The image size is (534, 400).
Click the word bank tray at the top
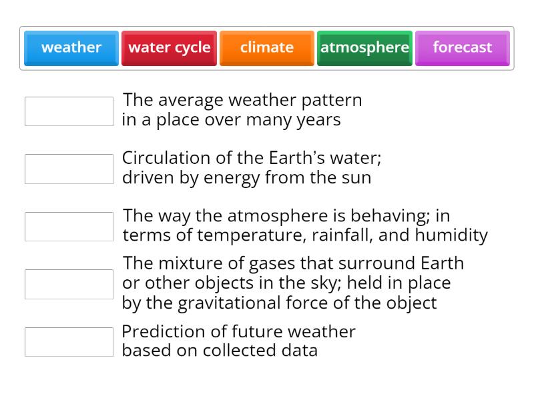tap(267, 47)
